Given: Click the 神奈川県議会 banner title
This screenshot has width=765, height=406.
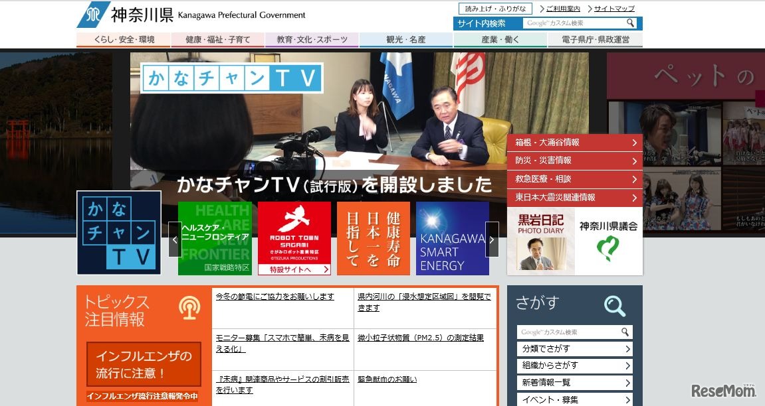Looking at the screenshot, I should [608, 226].
